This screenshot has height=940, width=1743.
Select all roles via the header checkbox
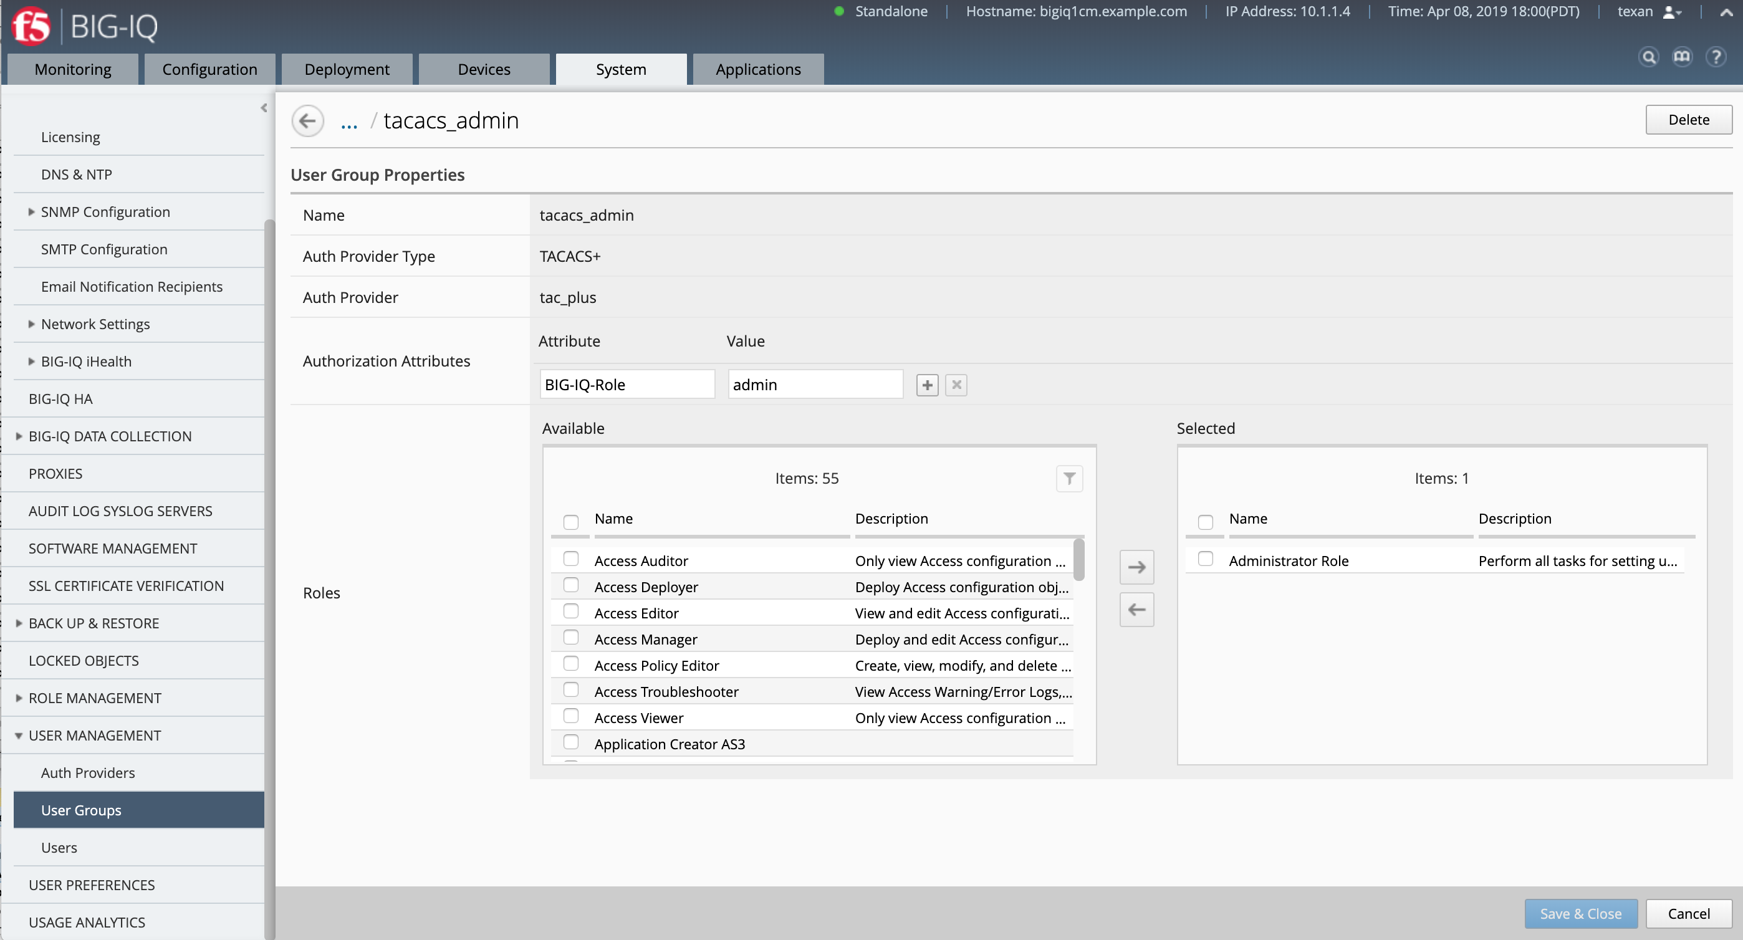[570, 522]
